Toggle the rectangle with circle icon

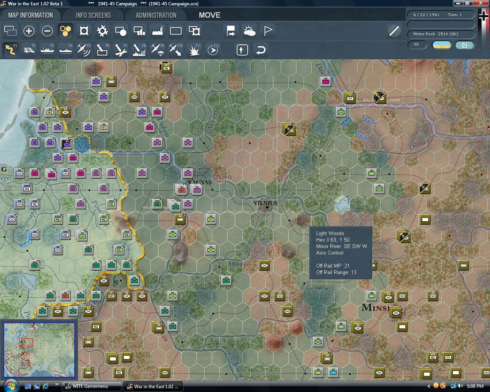click(121, 31)
